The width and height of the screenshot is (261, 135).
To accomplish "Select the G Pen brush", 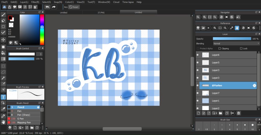I will coord(23,119).
